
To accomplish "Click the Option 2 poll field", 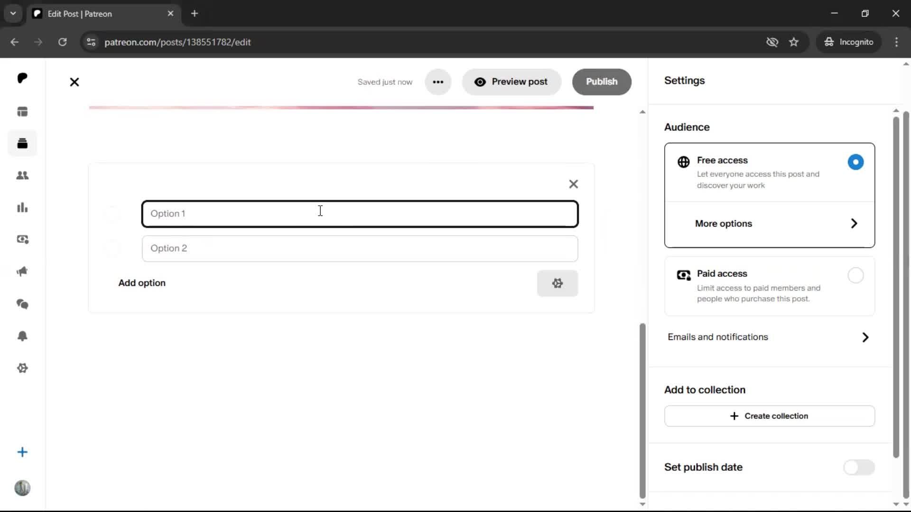I will (360, 248).
